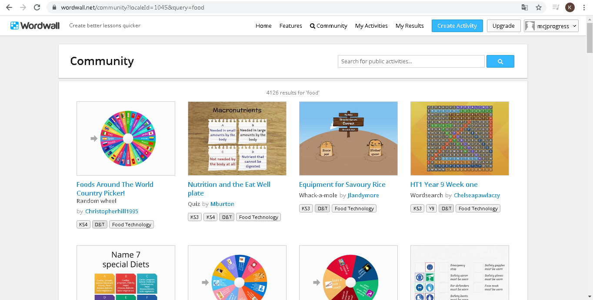Select Food Technology tag under HT1 Year 9 Week one
This screenshot has height=300, width=593.
point(478,209)
